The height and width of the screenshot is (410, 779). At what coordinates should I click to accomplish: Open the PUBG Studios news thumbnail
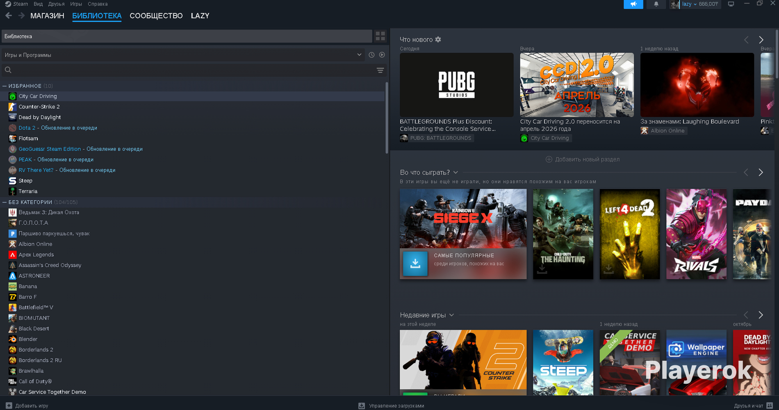click(x=457, y=85)
